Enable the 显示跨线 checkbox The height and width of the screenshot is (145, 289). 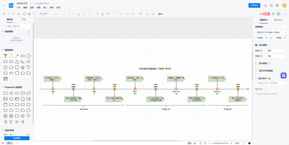pos(256,63)
